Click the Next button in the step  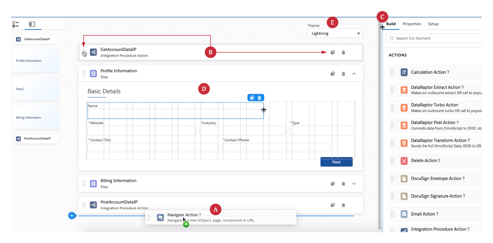[336, 162]
